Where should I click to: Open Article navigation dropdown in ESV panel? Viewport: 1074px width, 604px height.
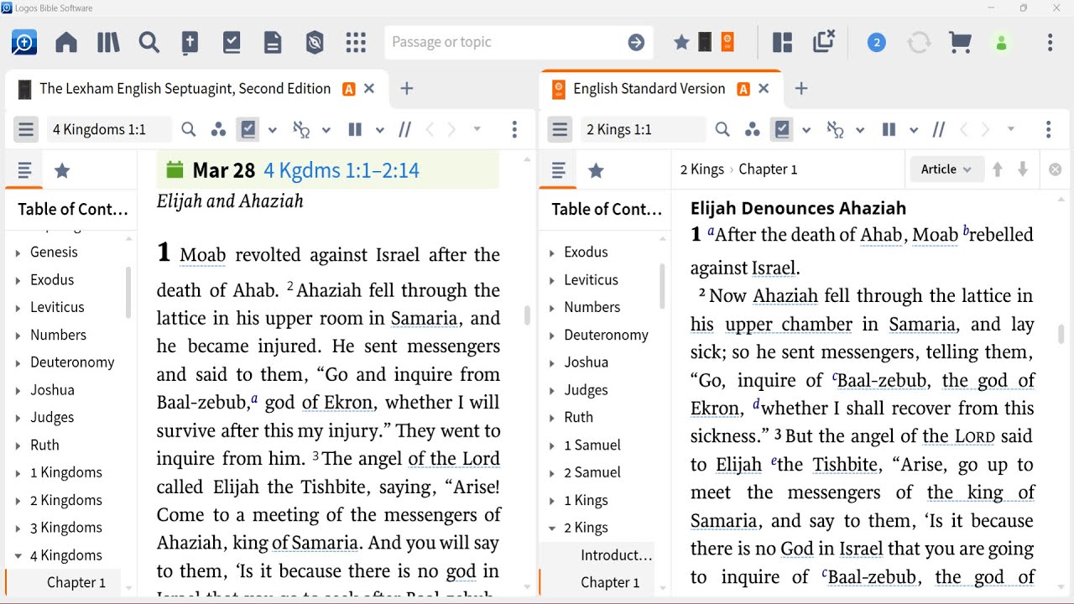tap(946, 169)
